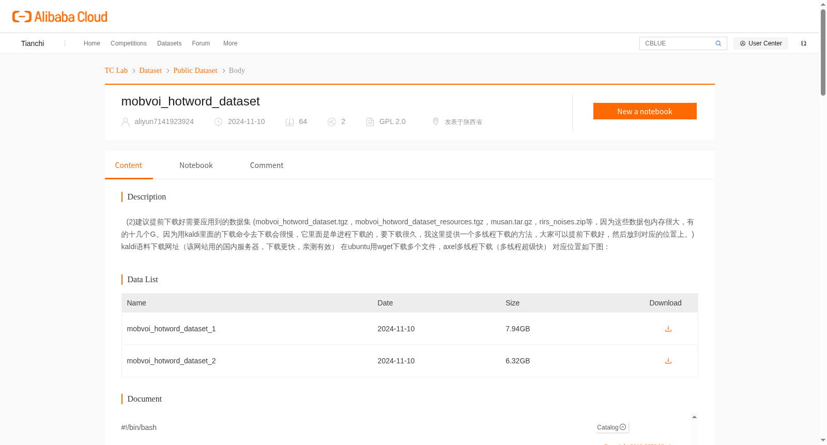Click the location pin icon
Screen dimensions: 827x445
(436, 121)
